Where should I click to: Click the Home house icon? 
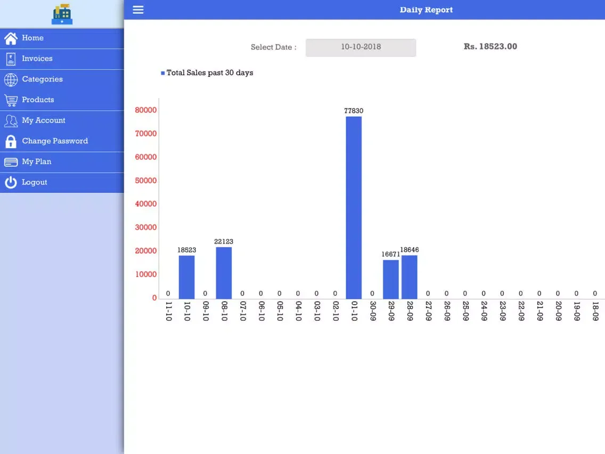(11, 38)
